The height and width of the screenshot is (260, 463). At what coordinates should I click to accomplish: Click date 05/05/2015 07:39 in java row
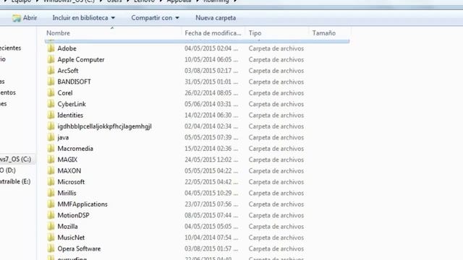click(x=211, y=137)
